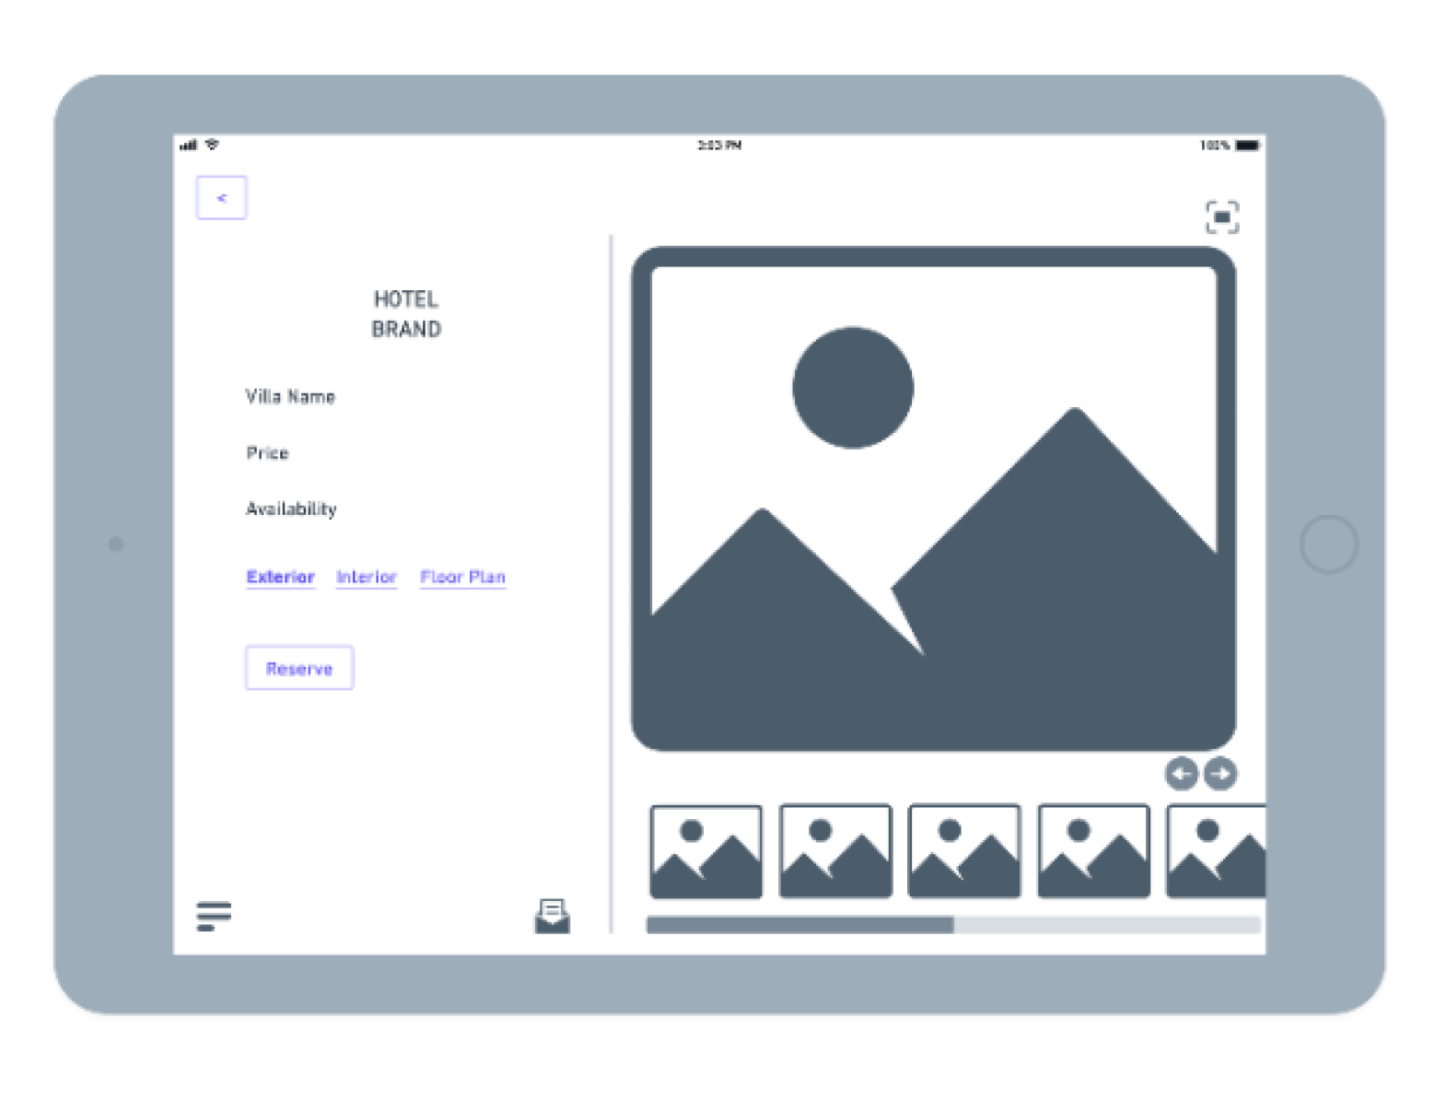Tap the battery indicator icon
Screen dimensions: 1435x1100
[x=1247, y=146]
